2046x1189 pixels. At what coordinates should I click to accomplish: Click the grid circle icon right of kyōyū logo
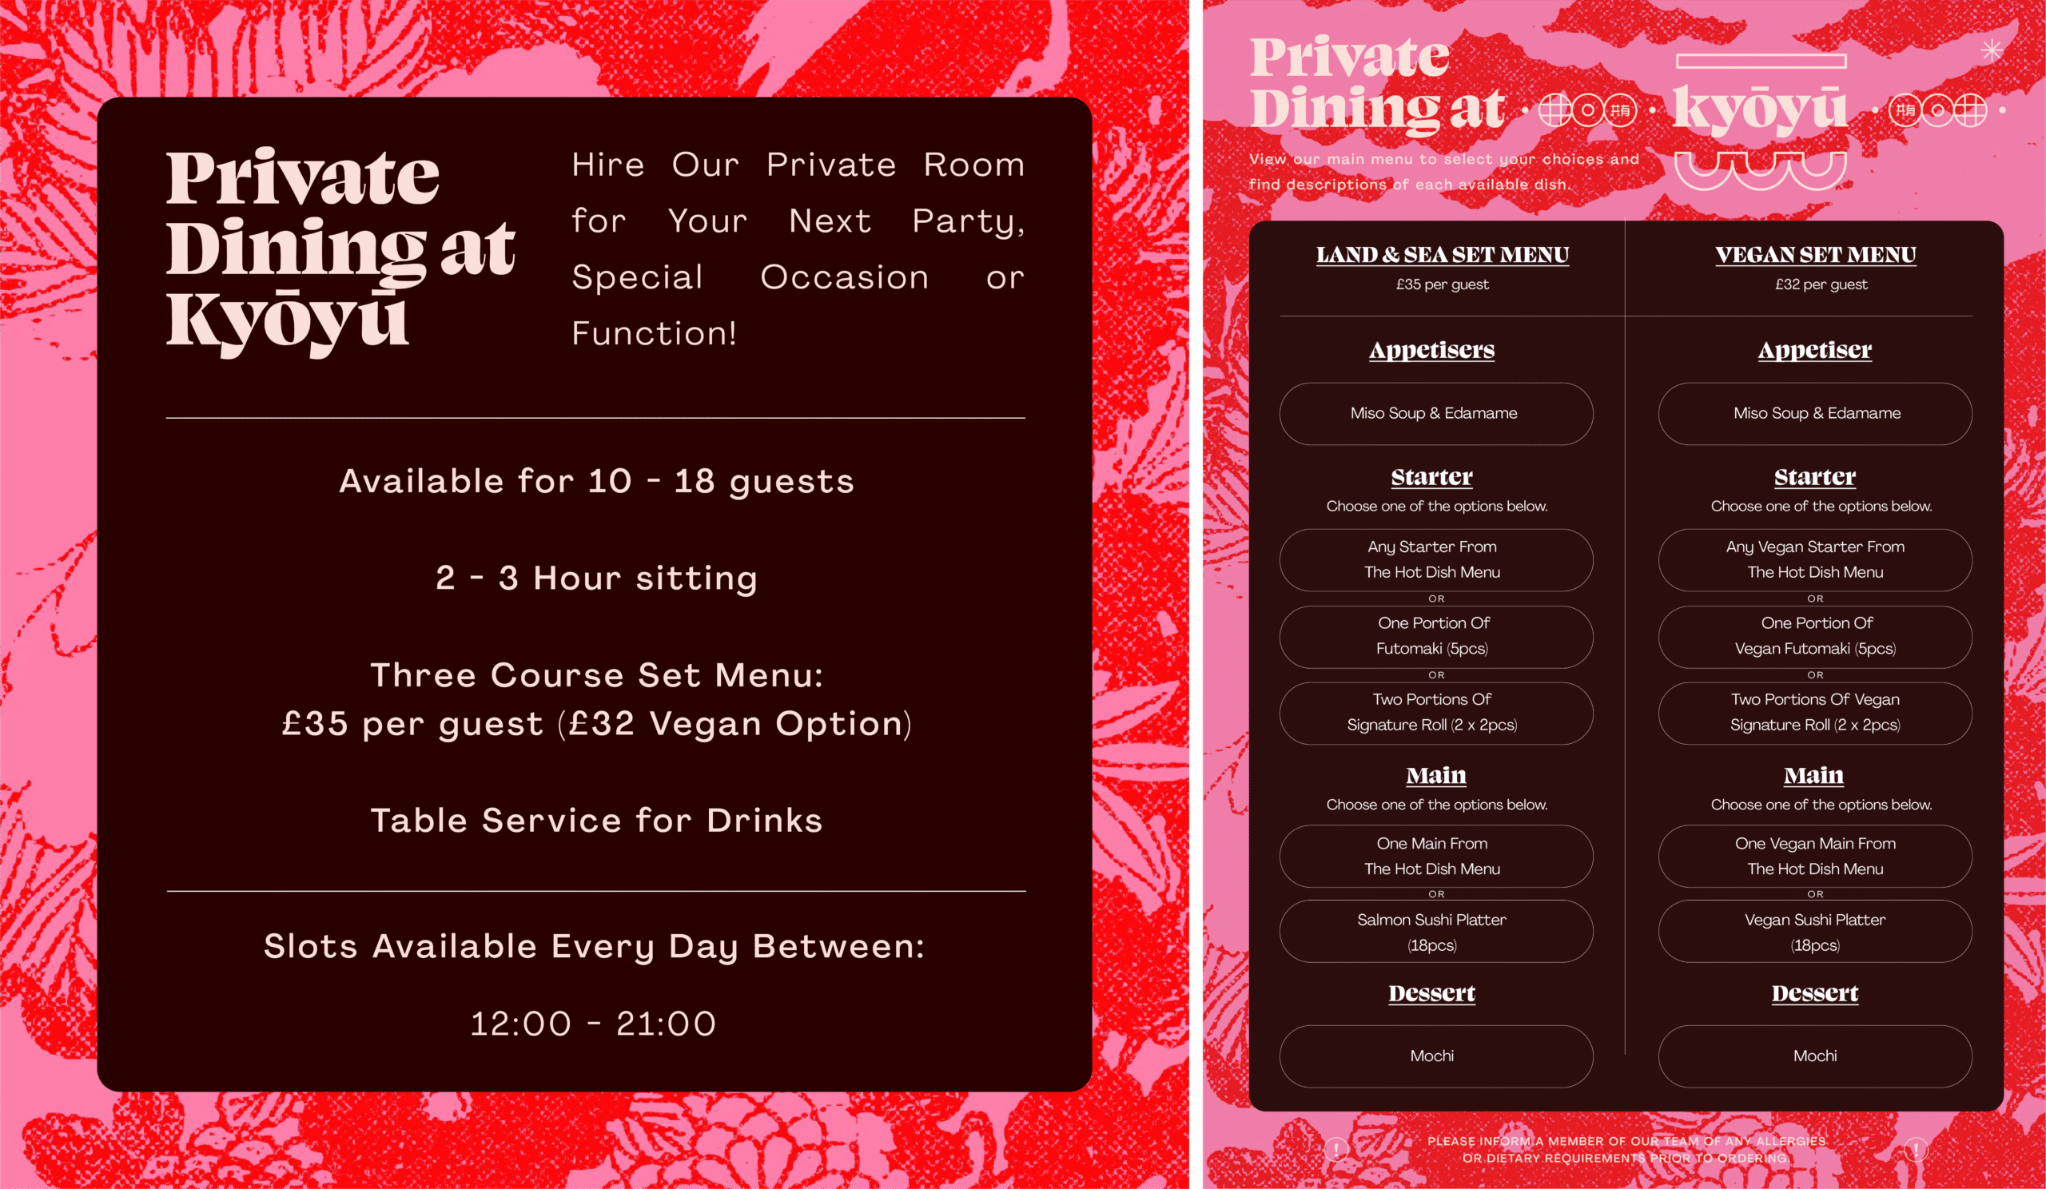1971,109
